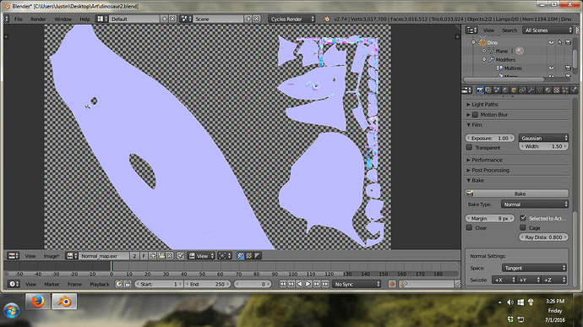This screenshot has height=327, width=583.
Task: Enable the Motion Blur checkbox
Action: pos(475,115)
